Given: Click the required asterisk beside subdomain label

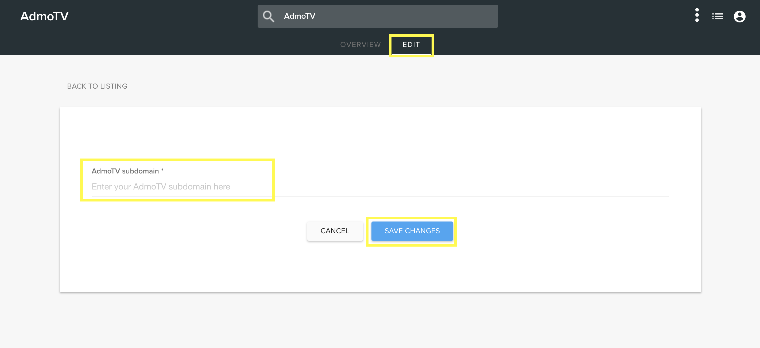Looking at the screenshot, I should click(x=162, y=170).
